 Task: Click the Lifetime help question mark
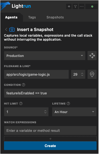tap(68, 103)
